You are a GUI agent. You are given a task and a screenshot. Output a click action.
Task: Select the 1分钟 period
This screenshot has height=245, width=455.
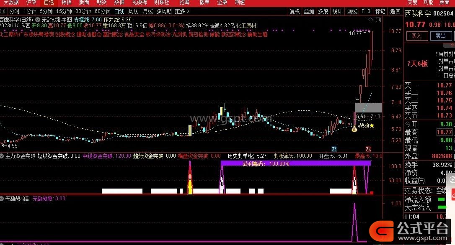[x=30, y=11]
